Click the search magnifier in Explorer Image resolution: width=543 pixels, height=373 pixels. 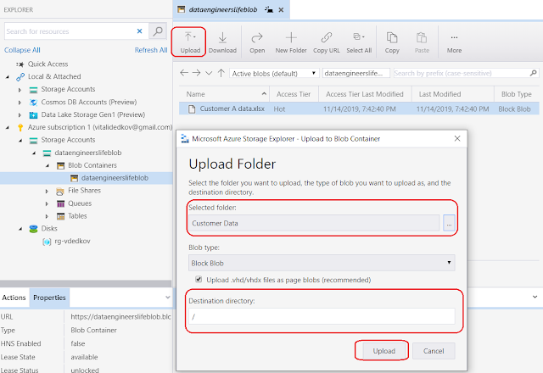(x=158, y=31)
